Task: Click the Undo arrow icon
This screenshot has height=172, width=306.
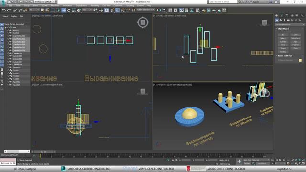Action: click(x=4, y=11)
